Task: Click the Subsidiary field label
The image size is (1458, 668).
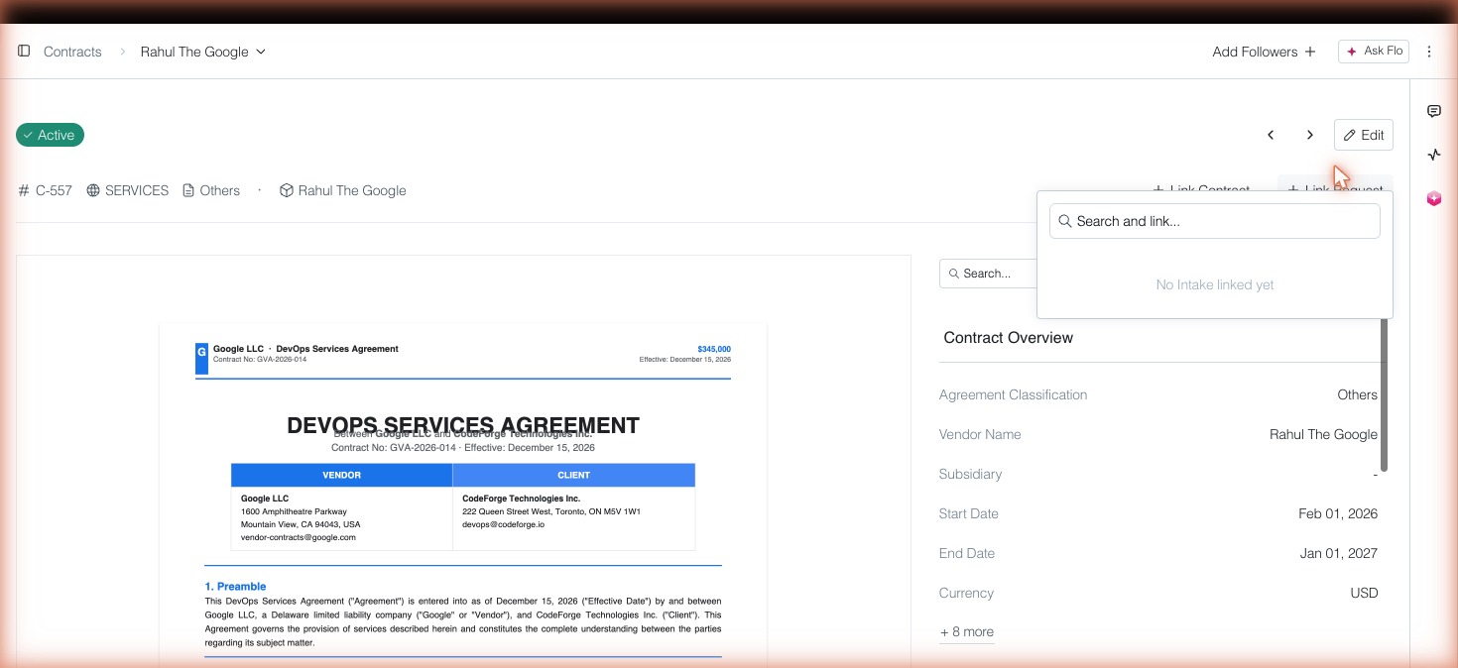Action: click(x=970, y=474)
